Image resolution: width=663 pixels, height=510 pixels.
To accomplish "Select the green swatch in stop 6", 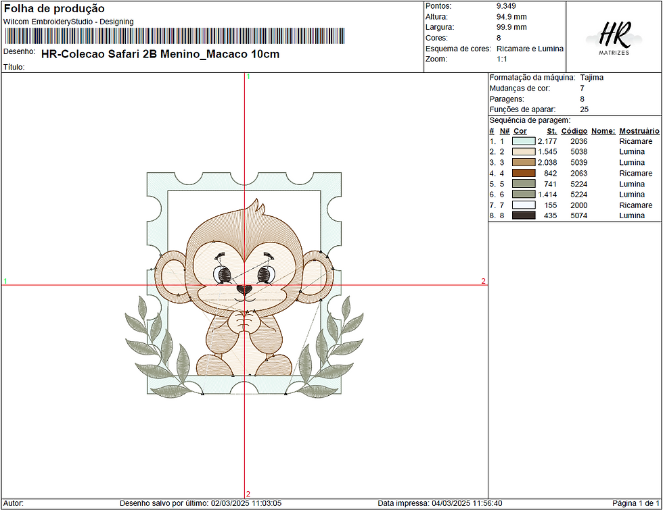I will click(524, 195).
